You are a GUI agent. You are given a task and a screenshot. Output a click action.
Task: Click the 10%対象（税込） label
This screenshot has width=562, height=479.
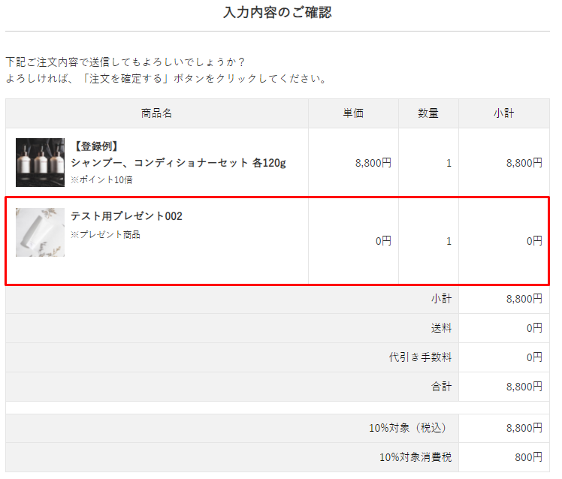click(x=407, y=428)
